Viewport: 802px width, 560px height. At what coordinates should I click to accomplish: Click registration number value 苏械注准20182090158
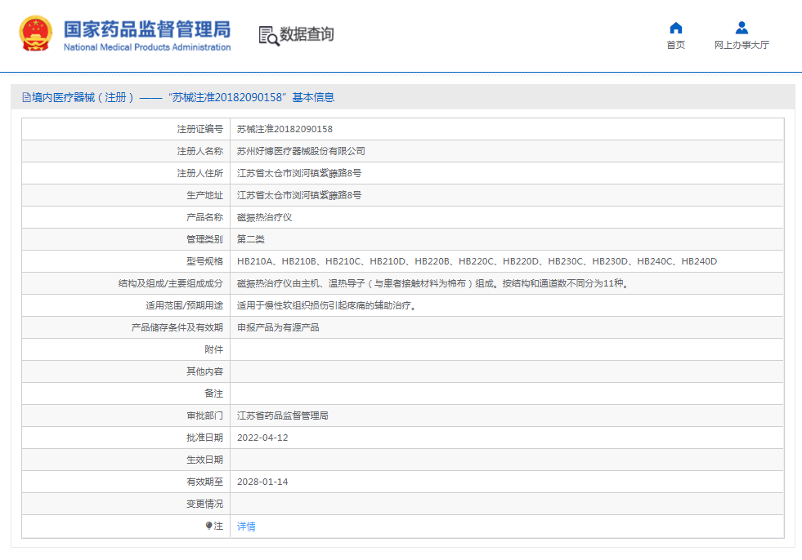click(x=285, y=129)
